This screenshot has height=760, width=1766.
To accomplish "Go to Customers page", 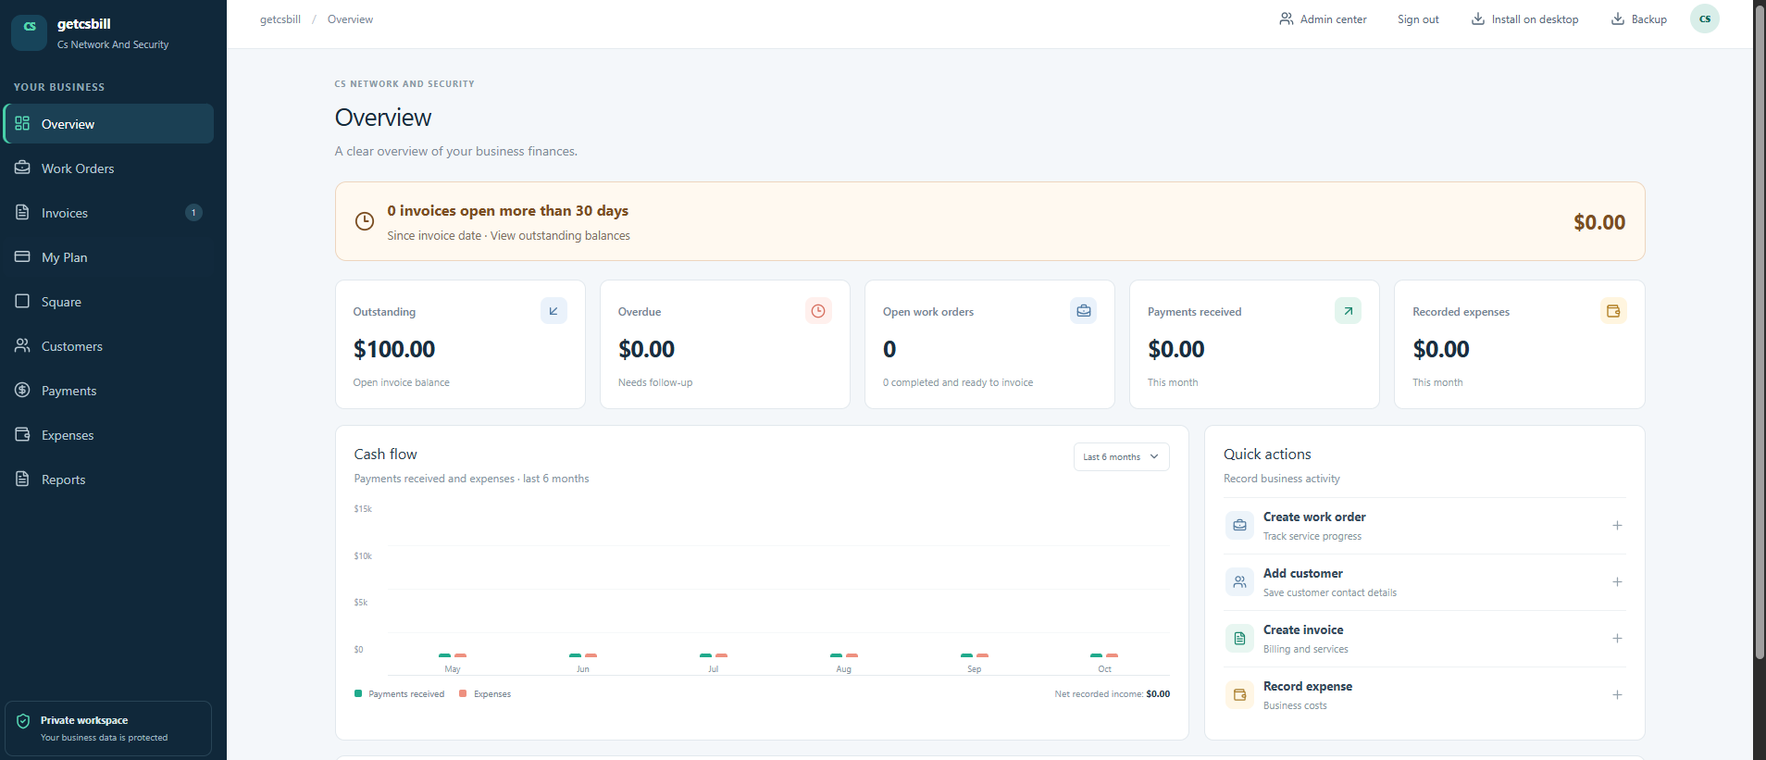I will coord(109,346).
